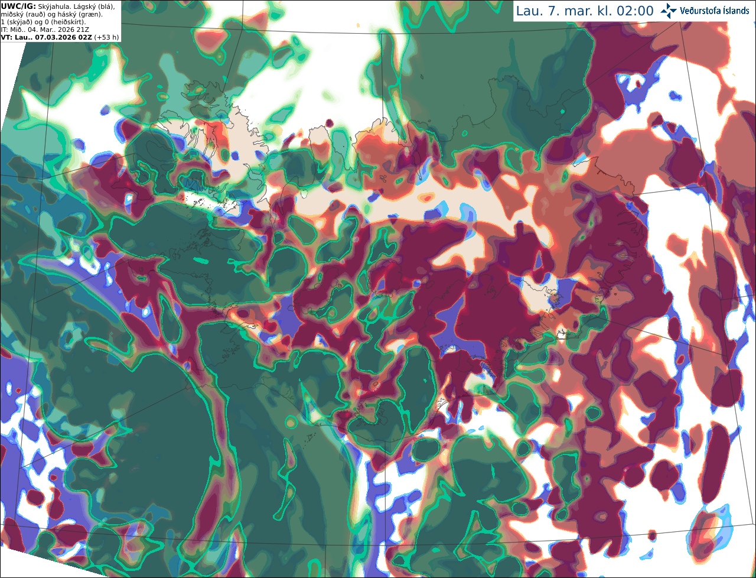Click the "1 (skýjað) og 0 (heiðskírt)." line
This screenshot has width=756, height=578.
click(43, 22)
